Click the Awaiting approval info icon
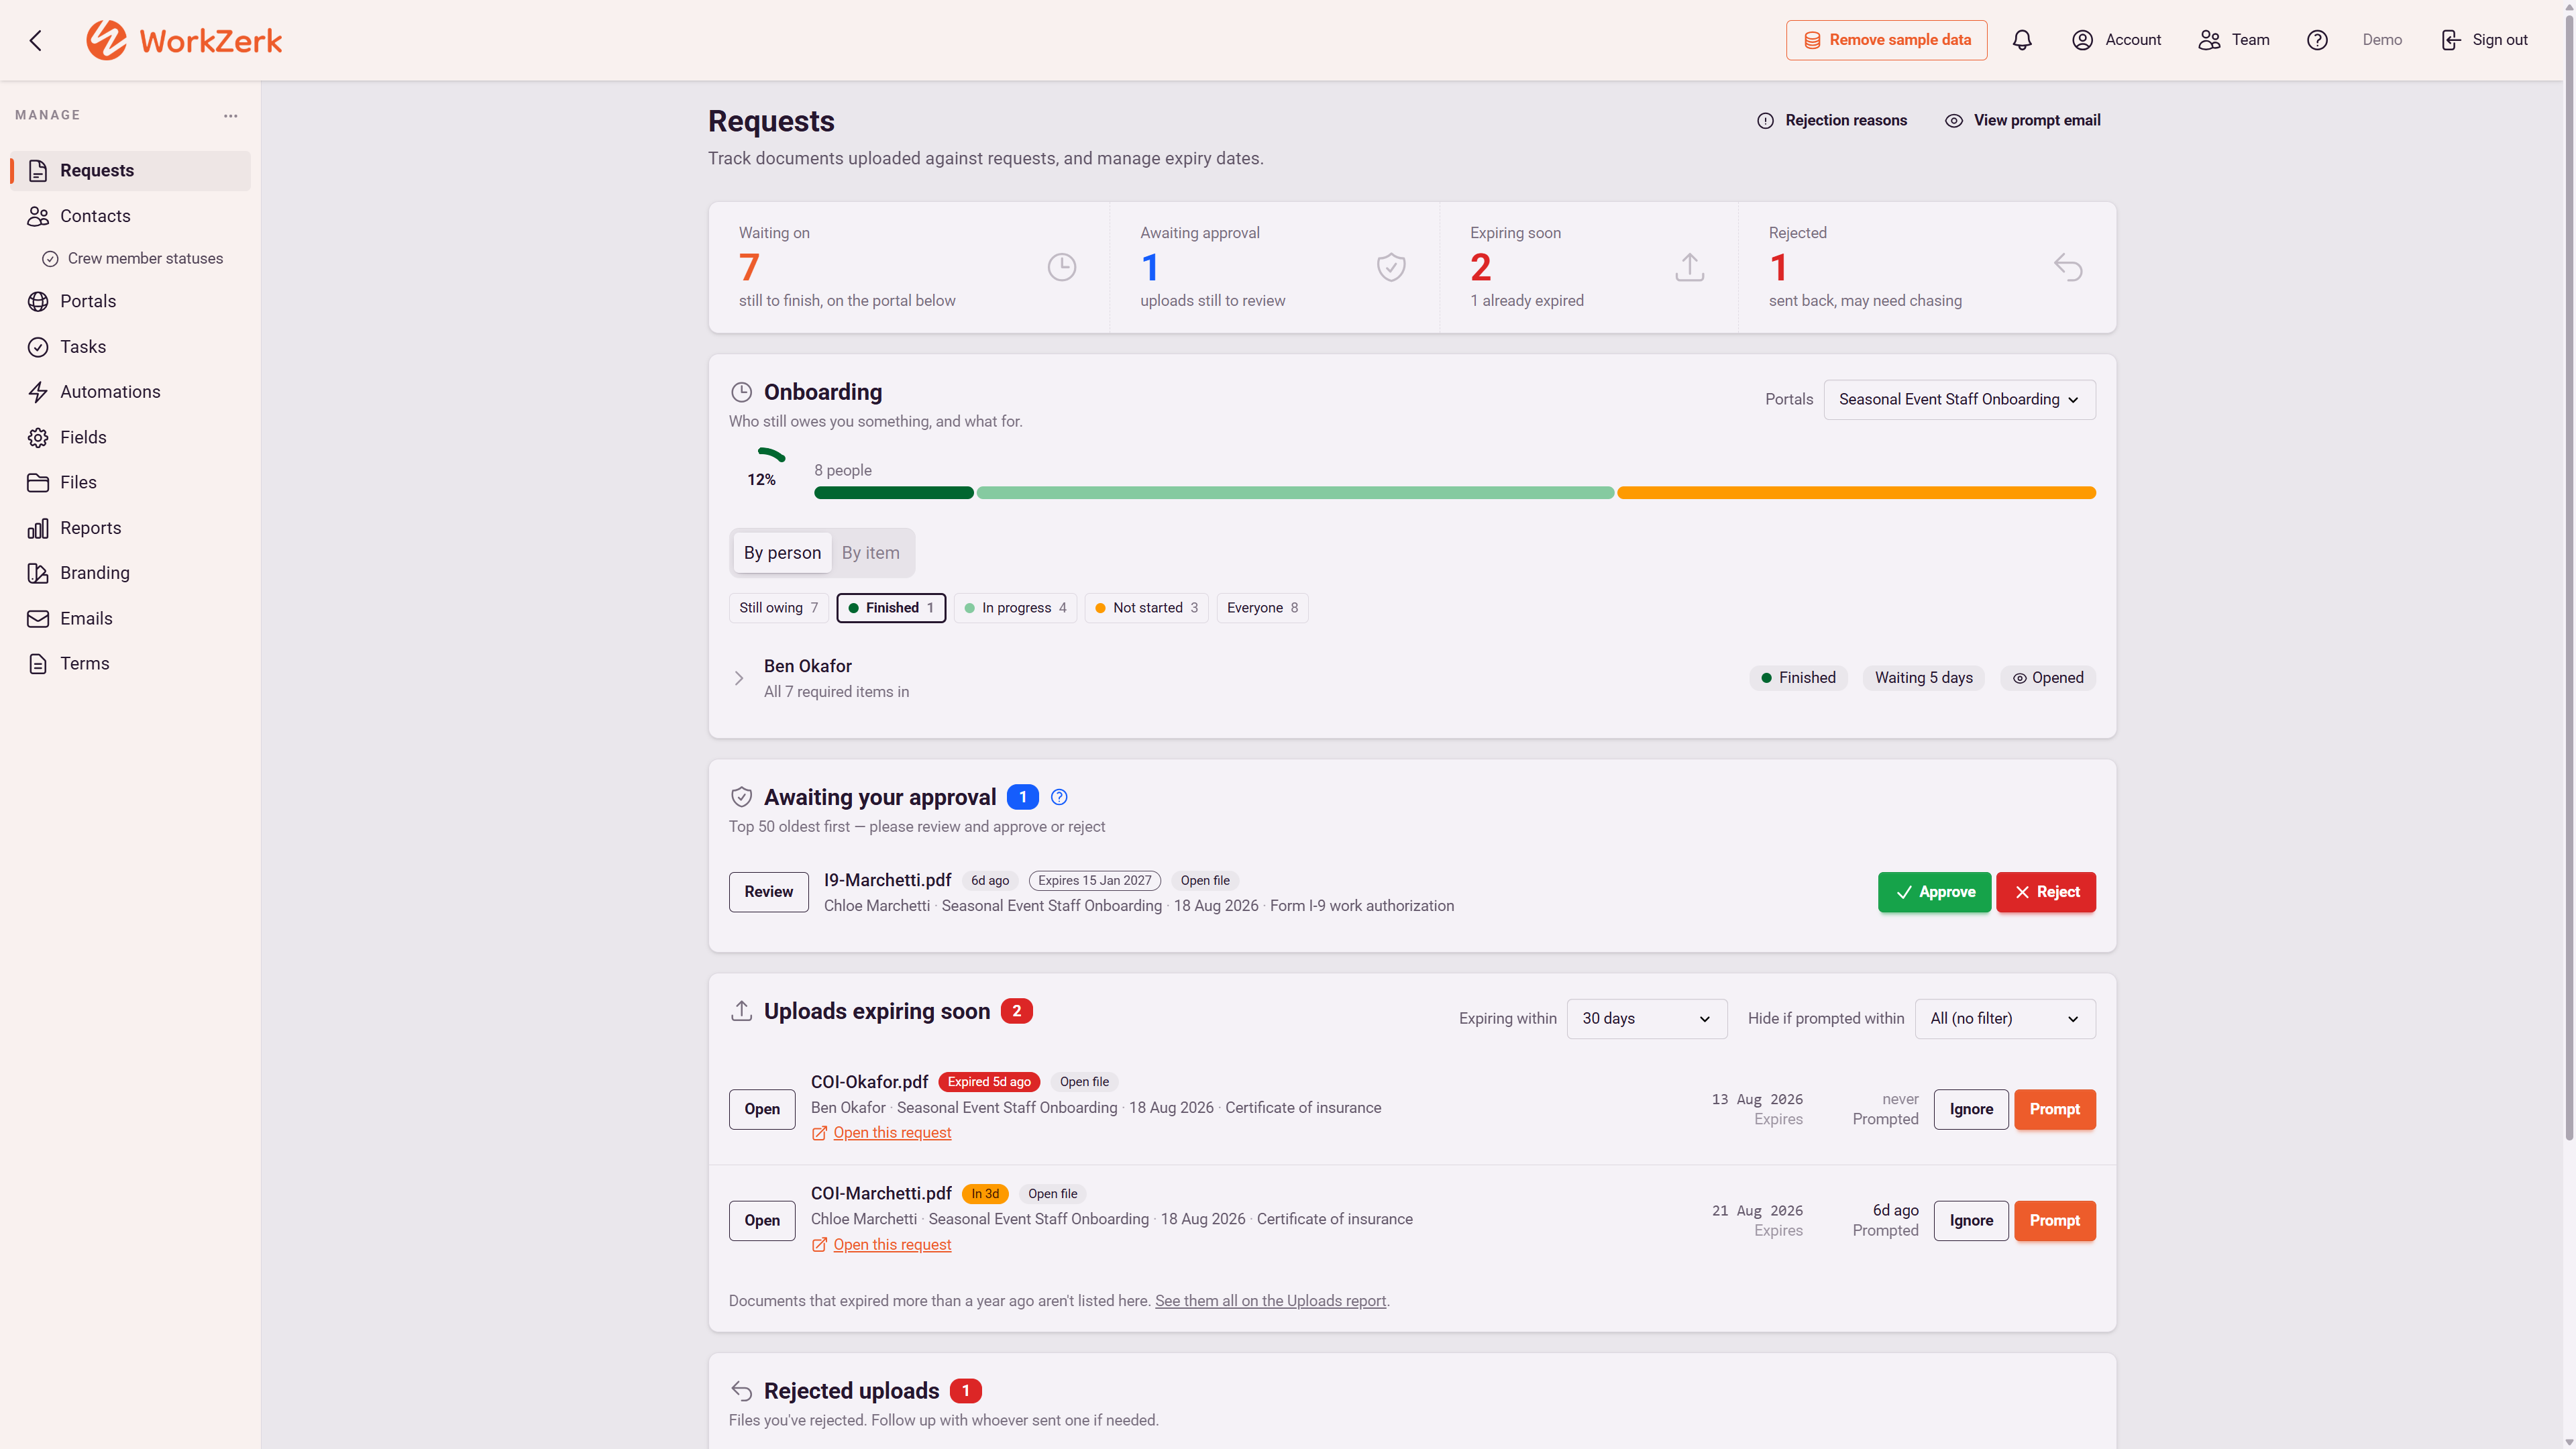This screenshot has height=1449, width=2576. 1059,797
